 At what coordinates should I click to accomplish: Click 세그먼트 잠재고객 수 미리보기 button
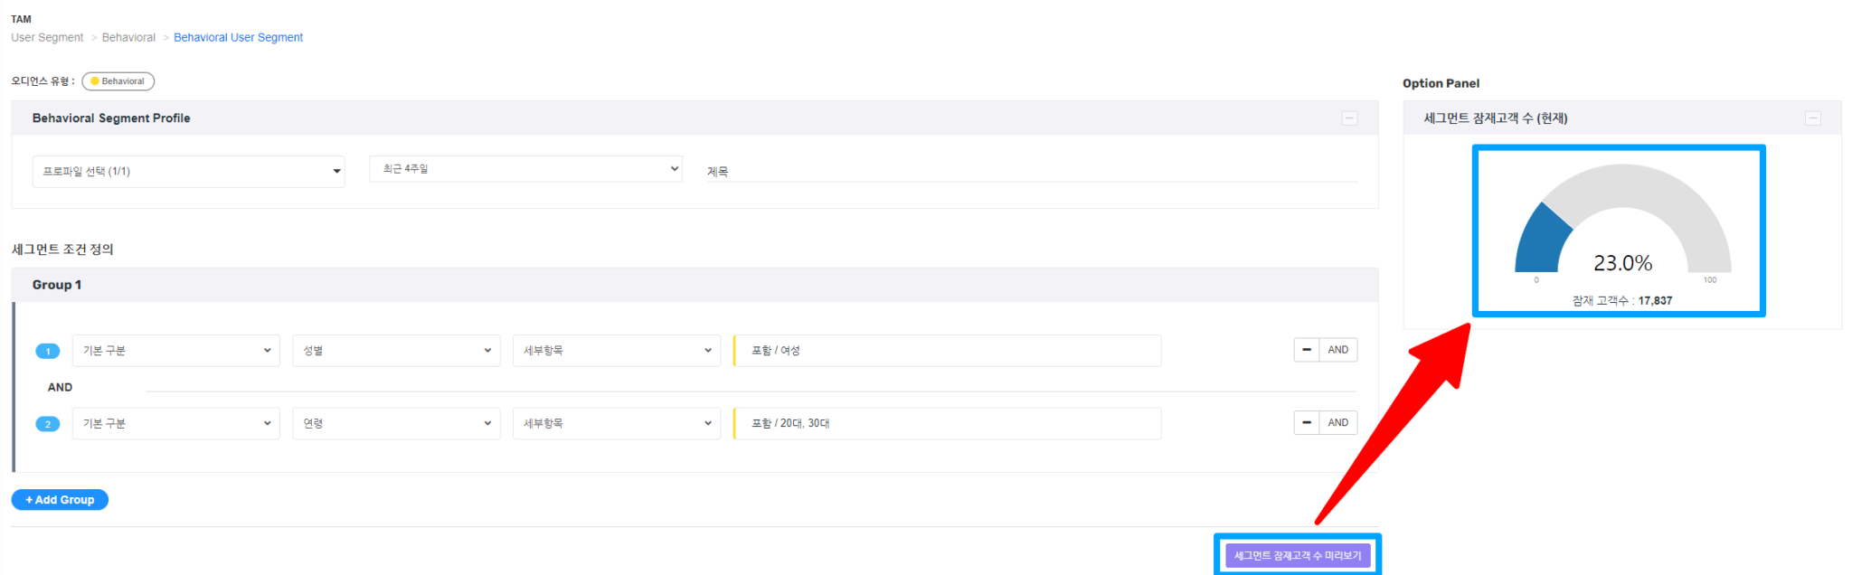1298,555
